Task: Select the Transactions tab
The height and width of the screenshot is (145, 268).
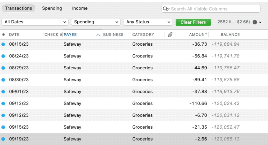Action: click(x=19, y=8)
